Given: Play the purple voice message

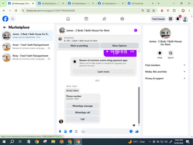Looking at the screenshot, I should pos(107,51).
